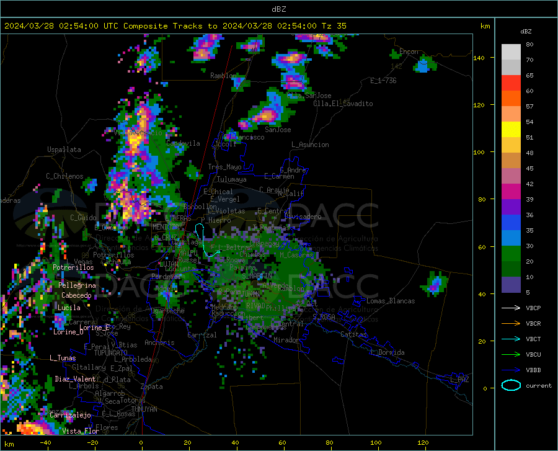Viewport: 558px width, 451px height.
Task: Click the -40 tick on the bottom axis
Action: pyautogui.click(x=45, y=443)
